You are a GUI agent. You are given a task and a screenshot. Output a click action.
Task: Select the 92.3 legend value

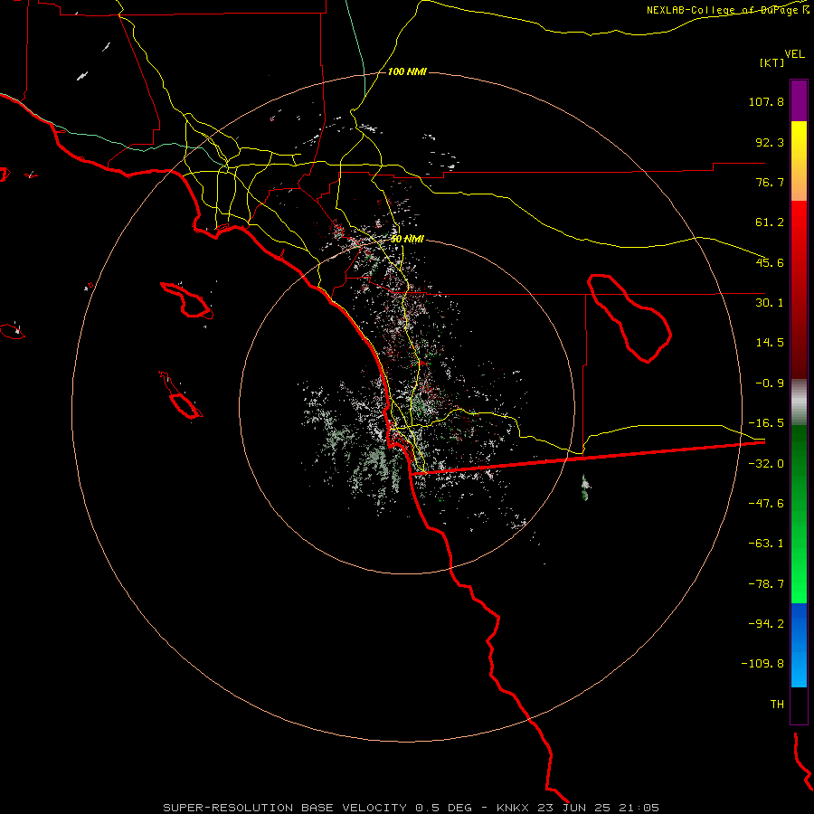[x=770, y=142]
